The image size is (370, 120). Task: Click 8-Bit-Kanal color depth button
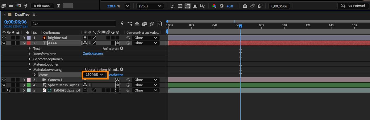pos(42,6)
